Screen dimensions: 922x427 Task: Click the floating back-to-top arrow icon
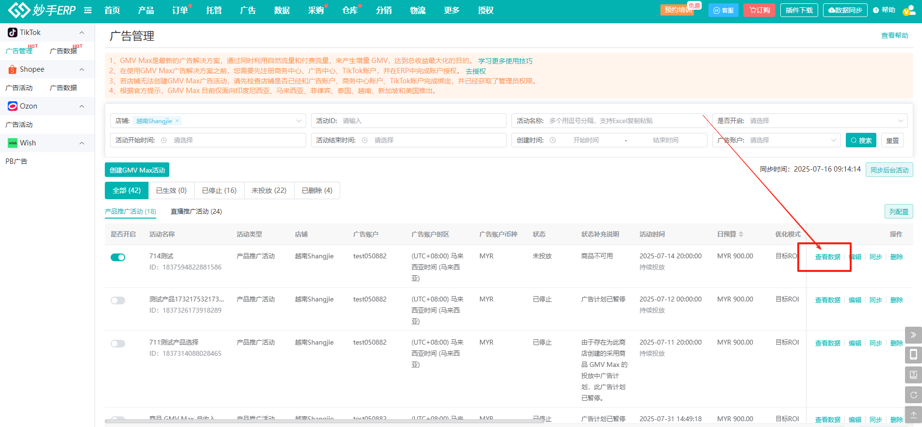(913, 414)
